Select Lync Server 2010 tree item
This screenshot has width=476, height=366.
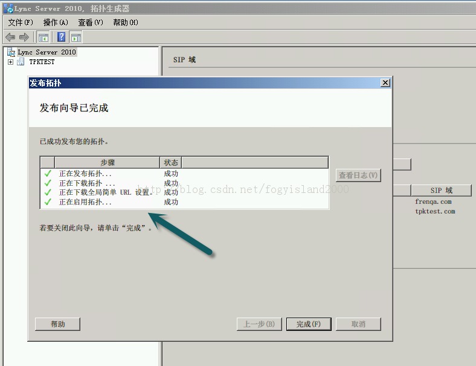47,52
